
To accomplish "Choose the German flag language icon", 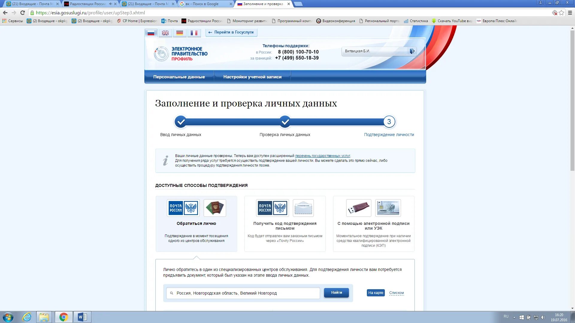I will coord(180,33).
